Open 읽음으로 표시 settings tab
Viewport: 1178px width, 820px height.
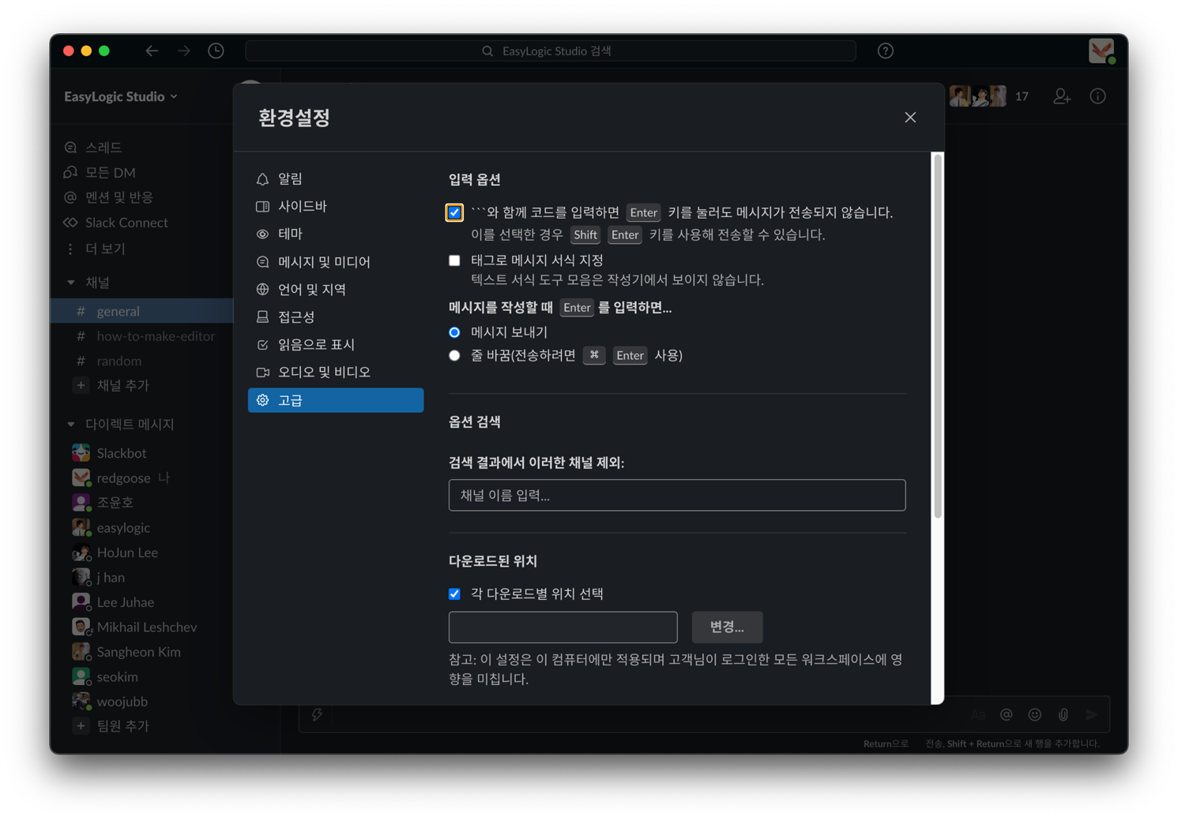[x=336, y=344]
